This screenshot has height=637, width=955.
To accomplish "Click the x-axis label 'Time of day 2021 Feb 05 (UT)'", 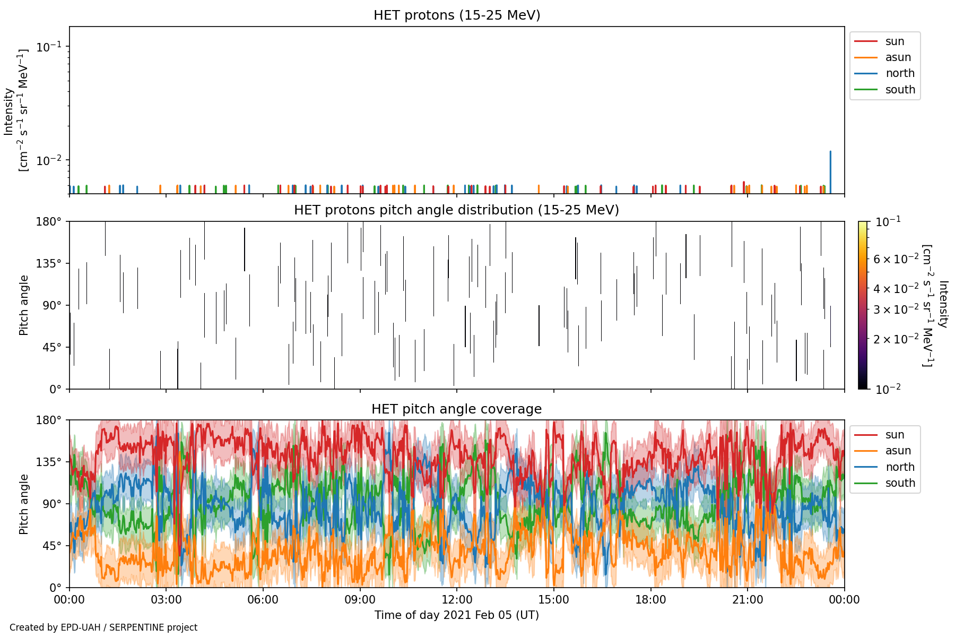I will [x=457, y=615].
